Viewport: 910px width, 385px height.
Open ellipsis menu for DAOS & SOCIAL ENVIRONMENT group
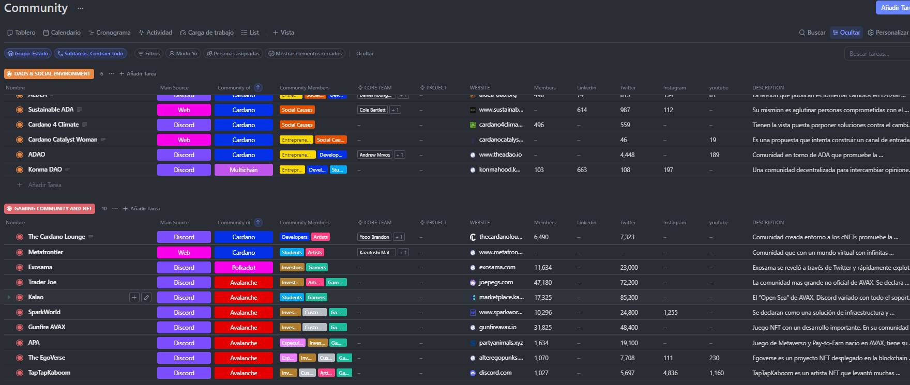111,74
